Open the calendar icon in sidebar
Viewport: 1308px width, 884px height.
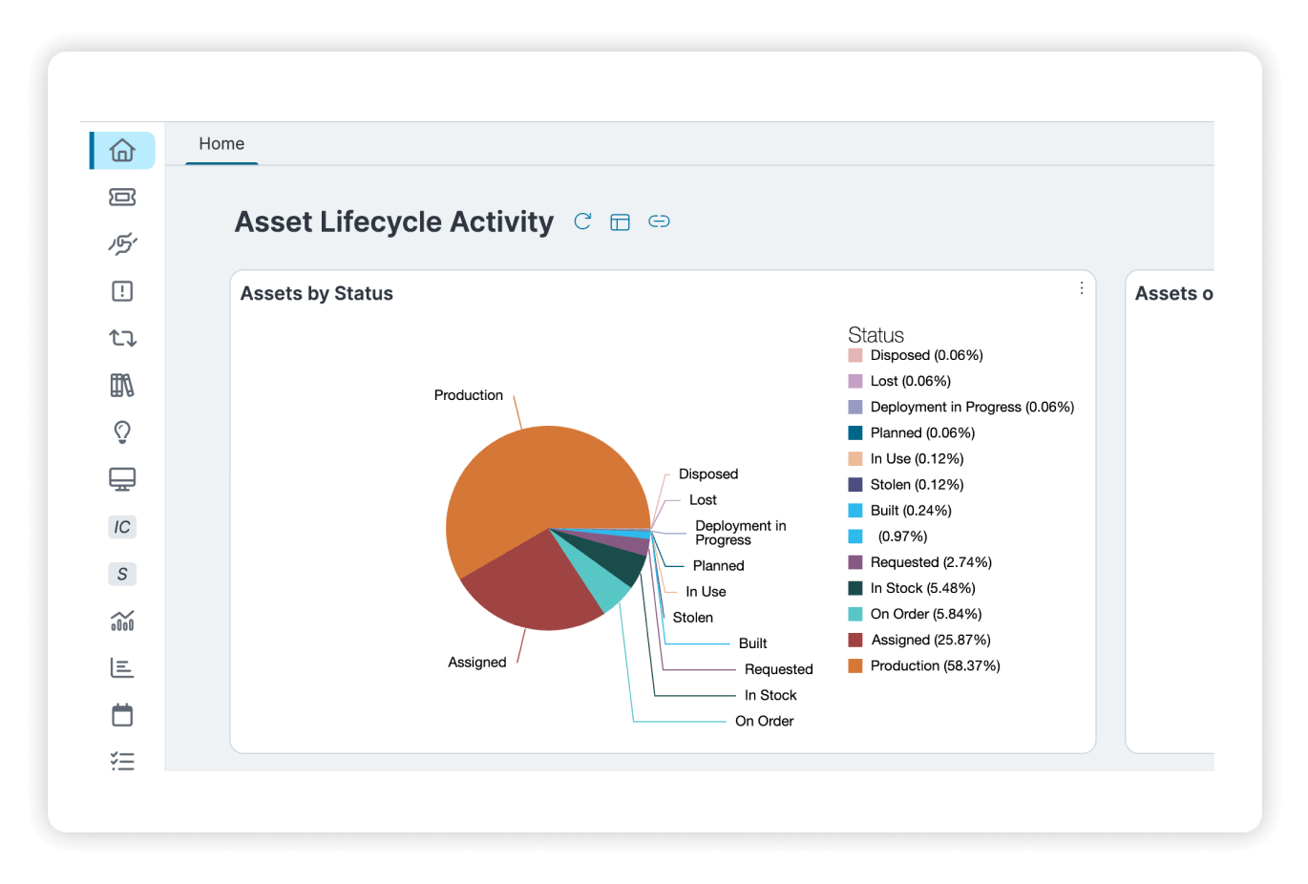pyautogui.click(x=122, y=715)
